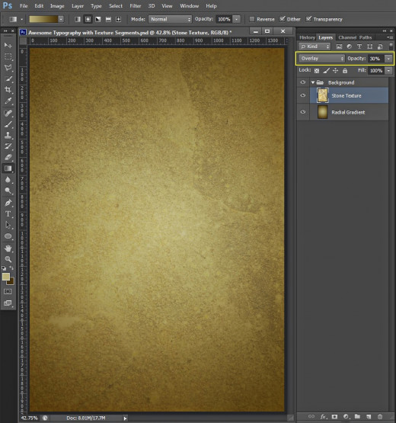Open the gradient Mode Normal dropdown
This screenshot has width=396, height=423.
[170, 19]
